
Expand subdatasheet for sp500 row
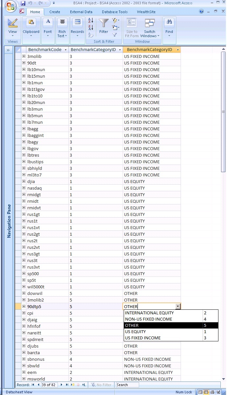pos(24,274)
